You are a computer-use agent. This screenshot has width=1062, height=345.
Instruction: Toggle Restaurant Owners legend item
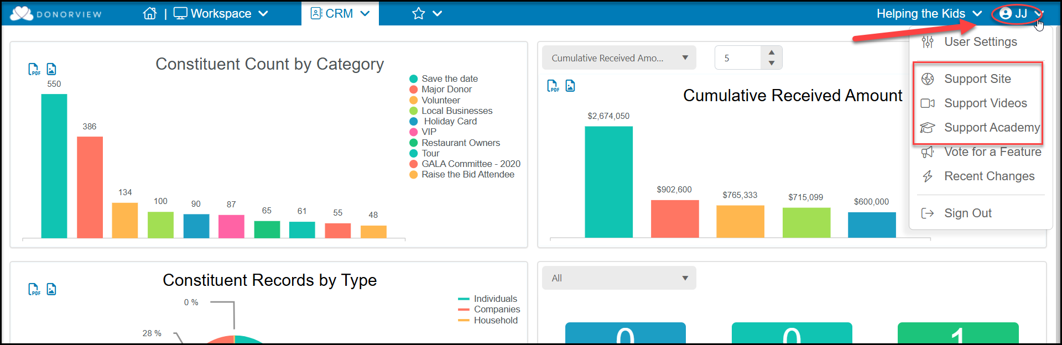click(455, 143)
